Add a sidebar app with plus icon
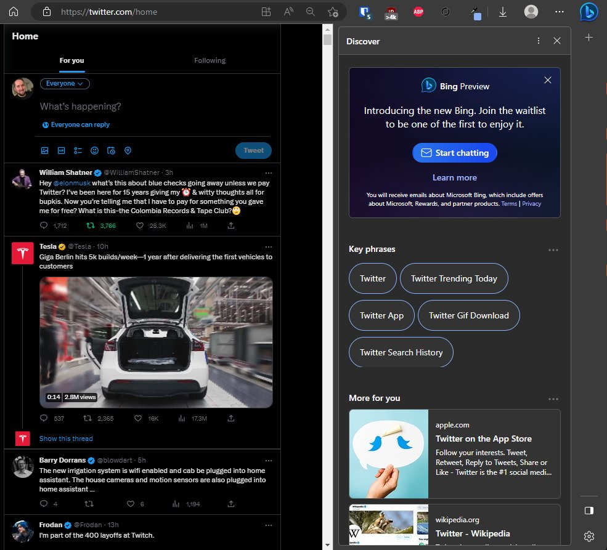 (x=589, y=37)
